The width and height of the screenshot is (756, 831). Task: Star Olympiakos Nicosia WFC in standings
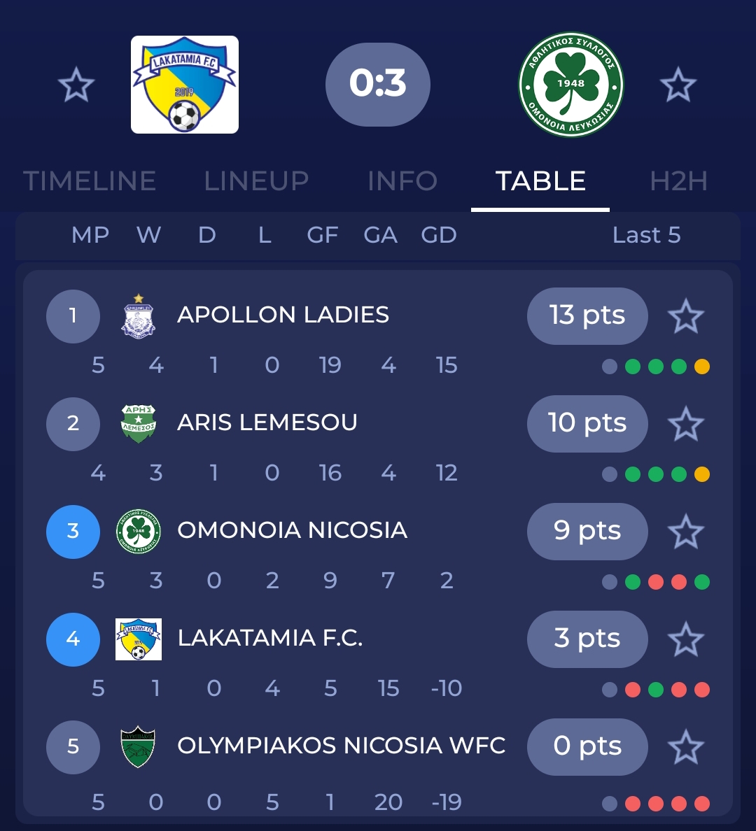685,747
